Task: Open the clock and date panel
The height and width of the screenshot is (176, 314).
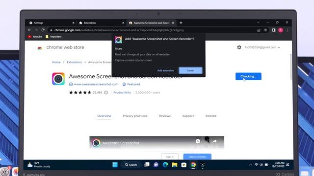Action: coord(278,165)
